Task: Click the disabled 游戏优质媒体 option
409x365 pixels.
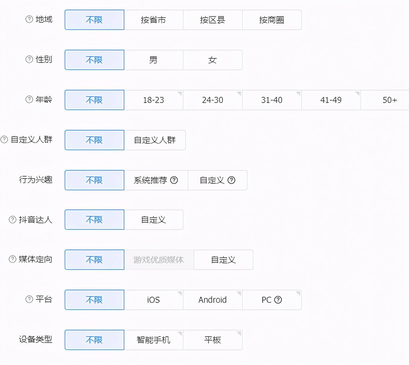Action: coord(159,260)
